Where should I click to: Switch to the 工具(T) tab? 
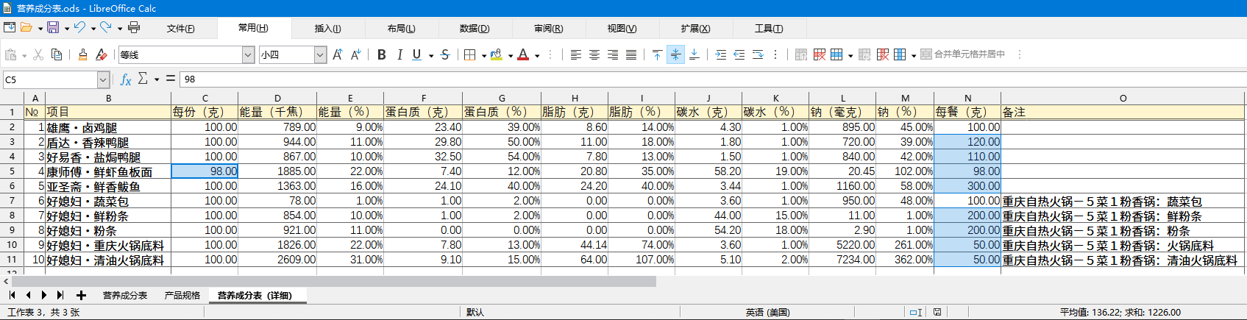pos(769,28)
